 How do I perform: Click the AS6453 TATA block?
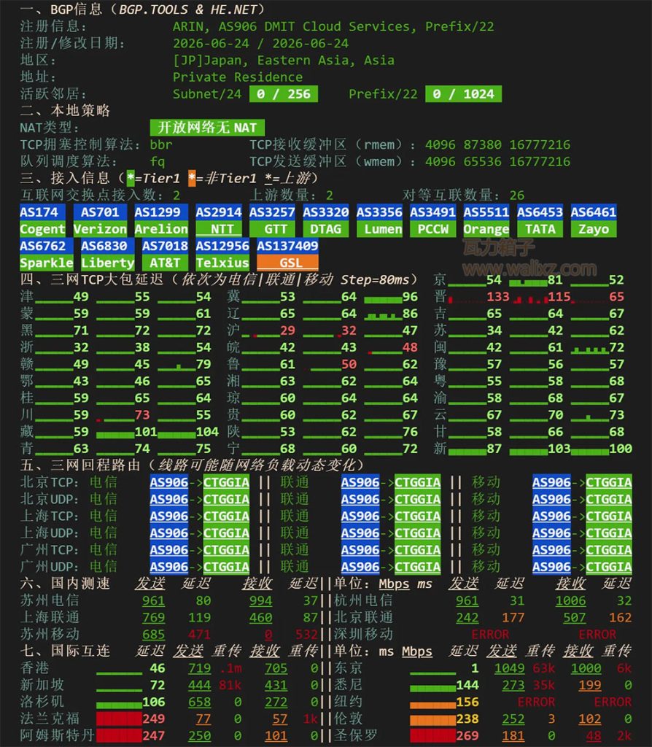pyautogui.click(x=540, y=220)
